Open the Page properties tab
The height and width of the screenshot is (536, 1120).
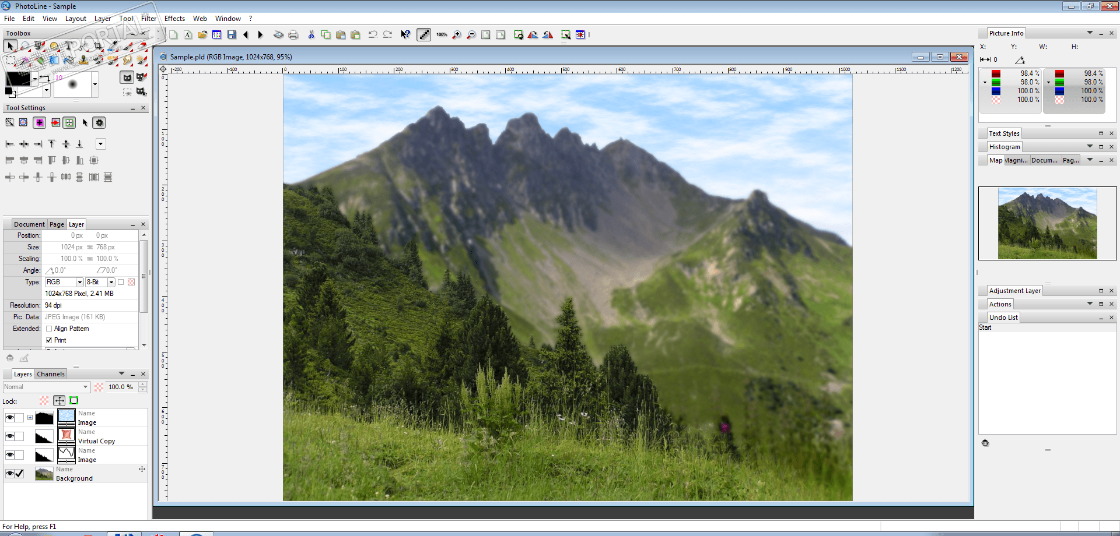coord(57,224)
